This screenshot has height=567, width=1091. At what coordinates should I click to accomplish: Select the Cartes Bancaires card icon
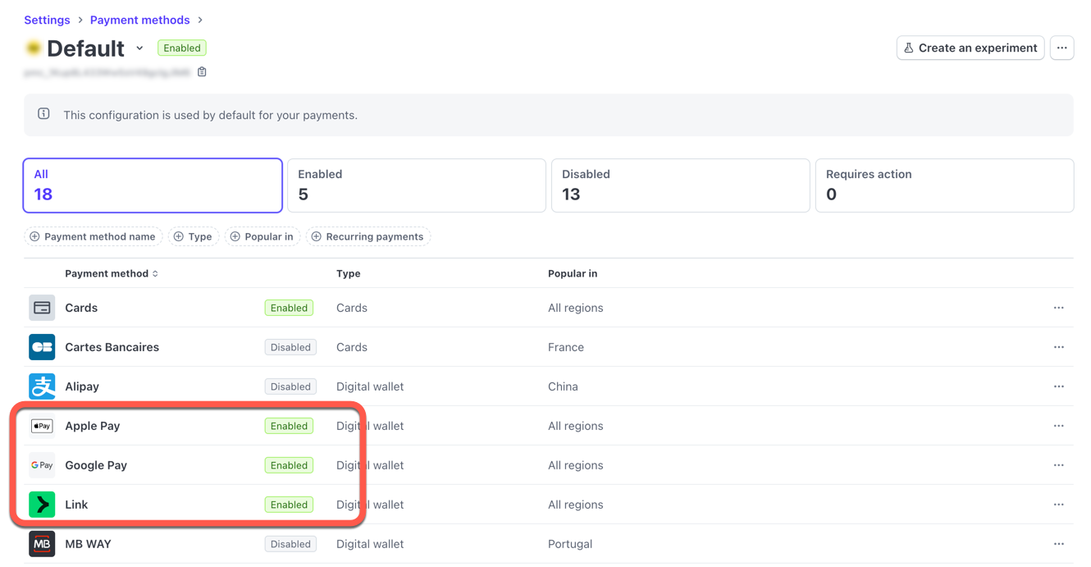coord(42,346)
